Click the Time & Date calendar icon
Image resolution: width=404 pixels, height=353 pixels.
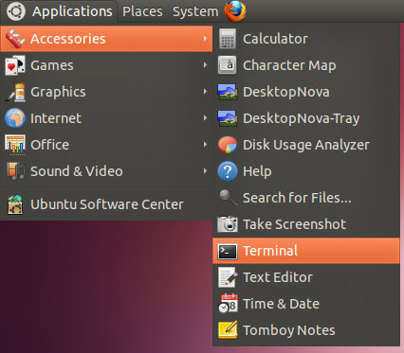[x=228, y=304]
